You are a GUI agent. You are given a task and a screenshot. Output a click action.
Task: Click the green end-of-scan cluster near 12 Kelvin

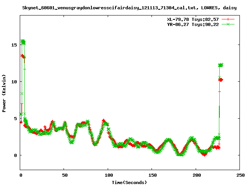point(220,65)
